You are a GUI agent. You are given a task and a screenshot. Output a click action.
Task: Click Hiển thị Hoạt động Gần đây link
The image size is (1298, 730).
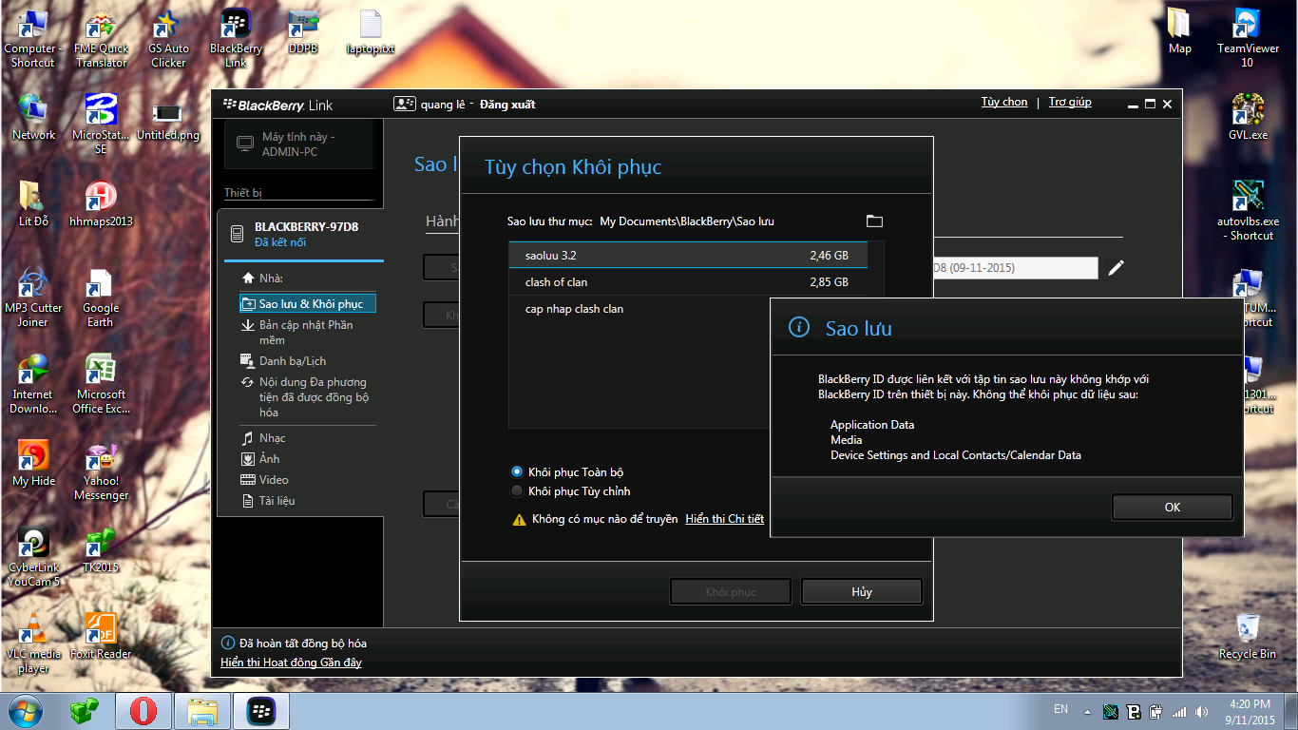[x=291, y=663]
